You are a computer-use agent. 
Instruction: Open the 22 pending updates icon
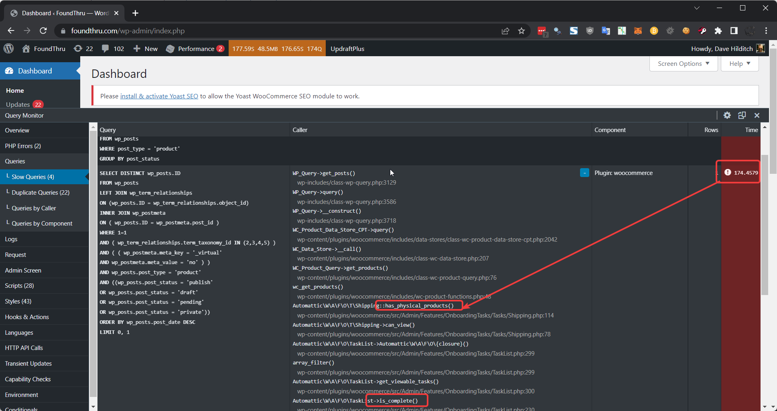pyautogui.click(x=83, y=49)
